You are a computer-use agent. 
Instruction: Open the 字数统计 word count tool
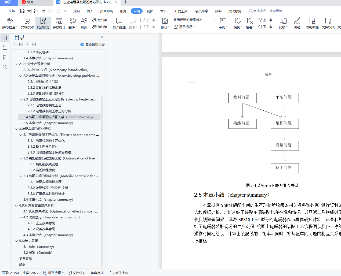click(59, 23)
